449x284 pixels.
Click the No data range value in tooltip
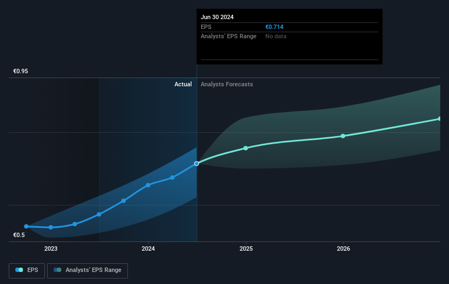[x=276, y=37]
